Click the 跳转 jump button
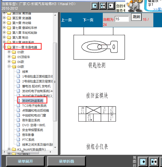This screenshot has height=167, width=162. pos(136,17)
